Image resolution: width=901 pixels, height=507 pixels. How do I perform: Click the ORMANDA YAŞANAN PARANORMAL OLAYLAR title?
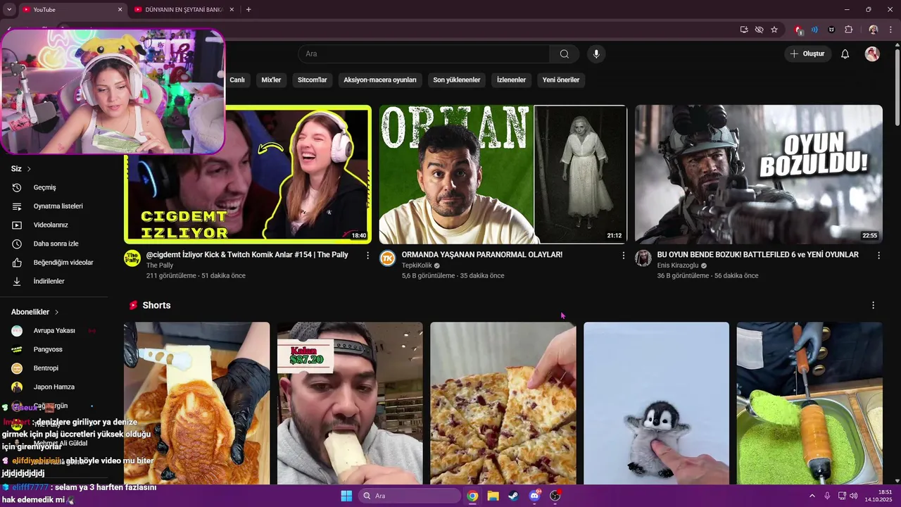(x=482, y=255)
